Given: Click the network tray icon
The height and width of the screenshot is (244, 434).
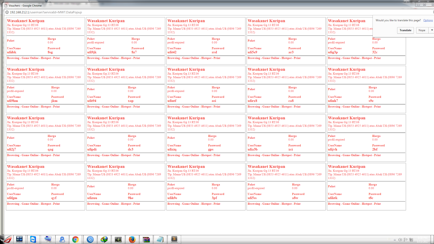Looking at the screenshot, I should [411, 240].
